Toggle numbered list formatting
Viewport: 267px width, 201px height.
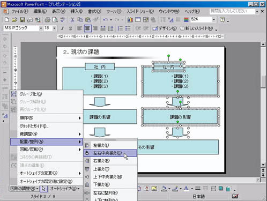tap(120, 28)
